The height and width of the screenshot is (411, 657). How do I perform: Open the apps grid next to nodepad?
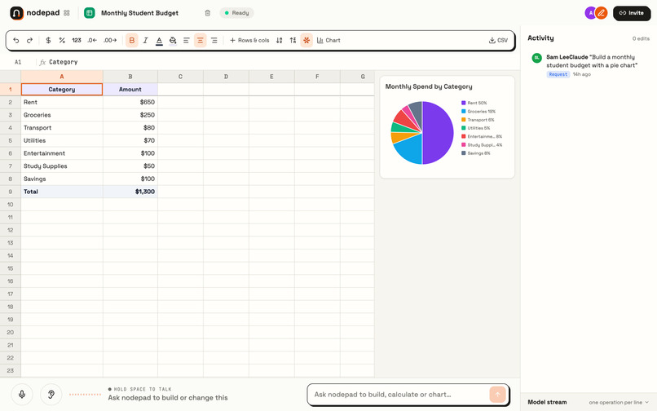point(67,13)
